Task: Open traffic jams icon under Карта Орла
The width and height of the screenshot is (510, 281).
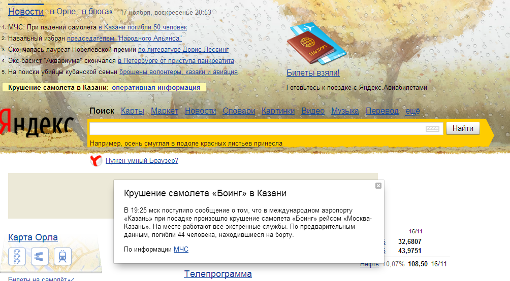Action: point(17,256)
